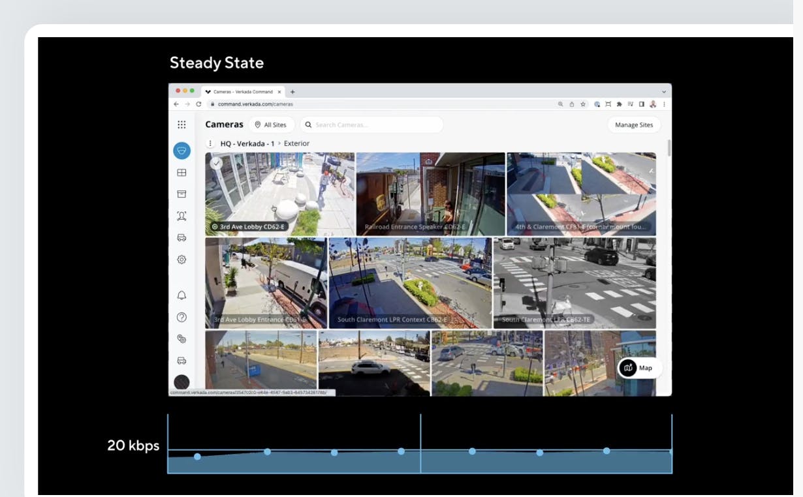Click the three-dot options beside HQ - Verkada - 1

click(x=210, y=143)
